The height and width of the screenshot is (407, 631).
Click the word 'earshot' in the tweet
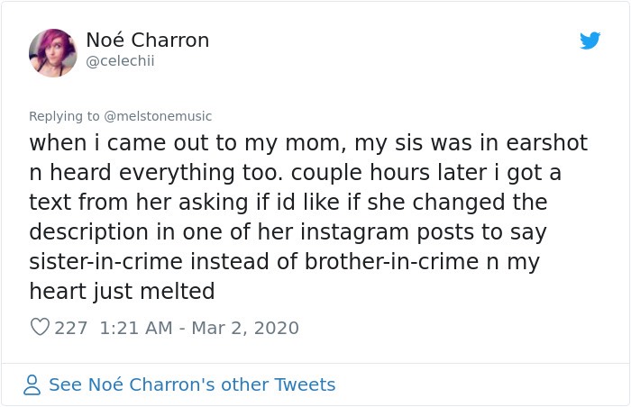pos(547,143)
